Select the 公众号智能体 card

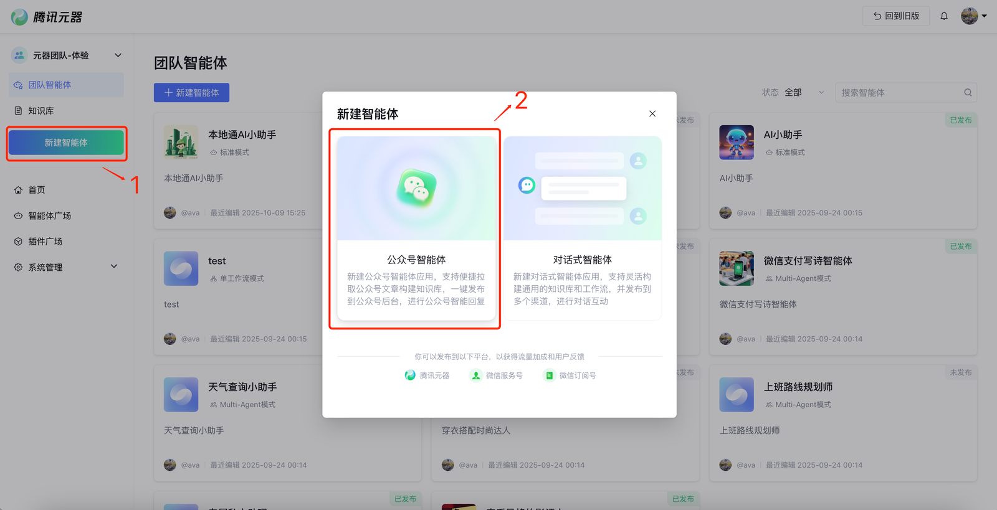(416, 228)
